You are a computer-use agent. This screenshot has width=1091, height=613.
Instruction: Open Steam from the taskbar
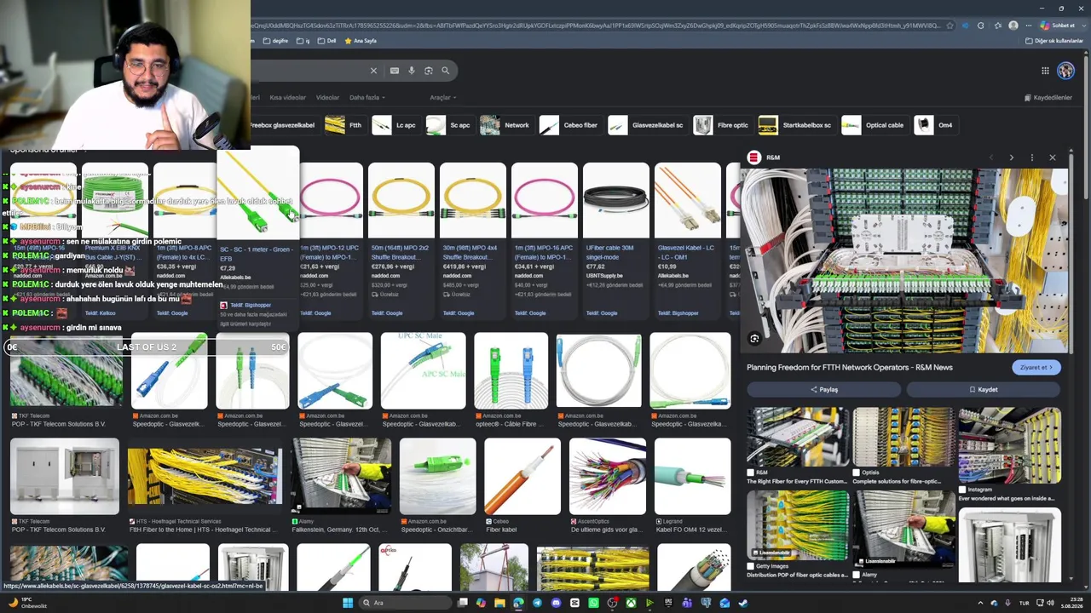pyautogui.click(x=743, y=603)
